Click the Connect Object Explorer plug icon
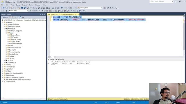The height and width of the screenshot is (104, 186). click(x=10, y=17)
